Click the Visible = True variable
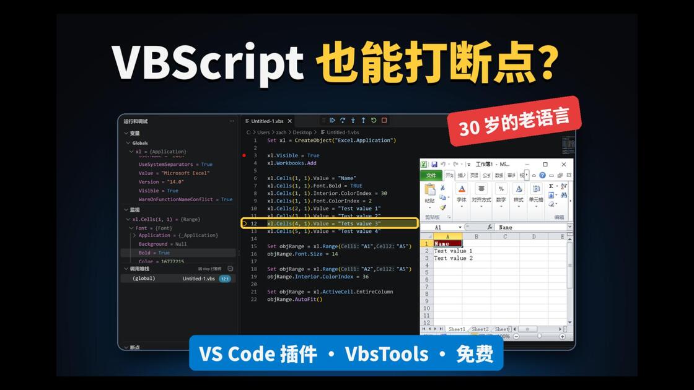Viewport: 694px width, 390px height. click(x=159, y=191)
